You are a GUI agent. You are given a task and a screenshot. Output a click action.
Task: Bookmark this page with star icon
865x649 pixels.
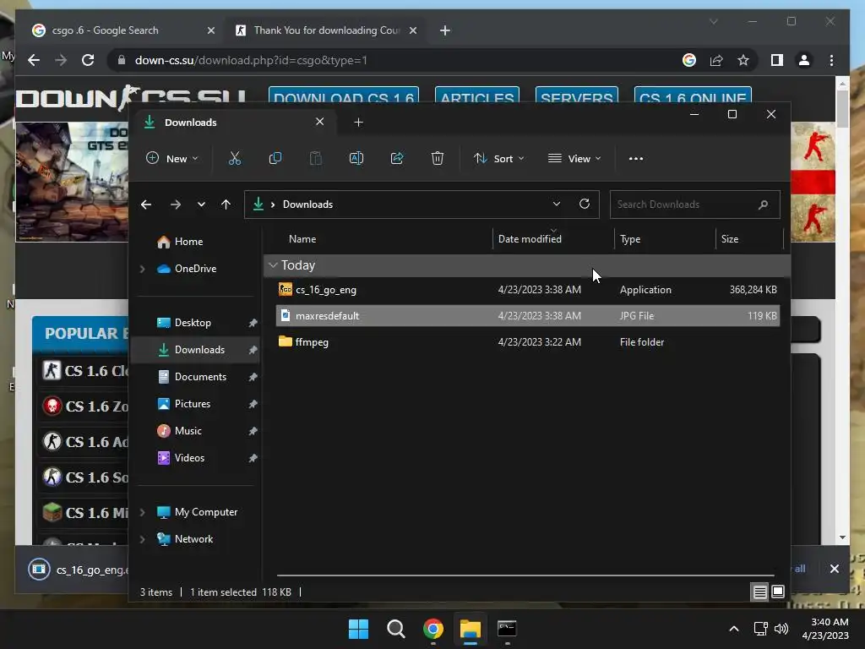743,60
